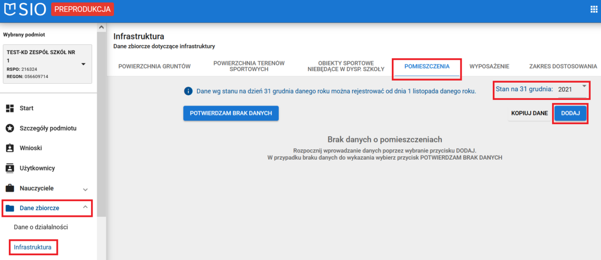
Task: Click Potwierdzam brak danych button
Action: (x=231, y=113)
